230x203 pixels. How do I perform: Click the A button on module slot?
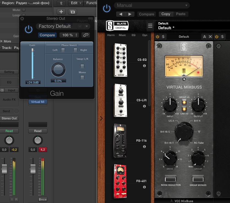[x=204, y=37]
